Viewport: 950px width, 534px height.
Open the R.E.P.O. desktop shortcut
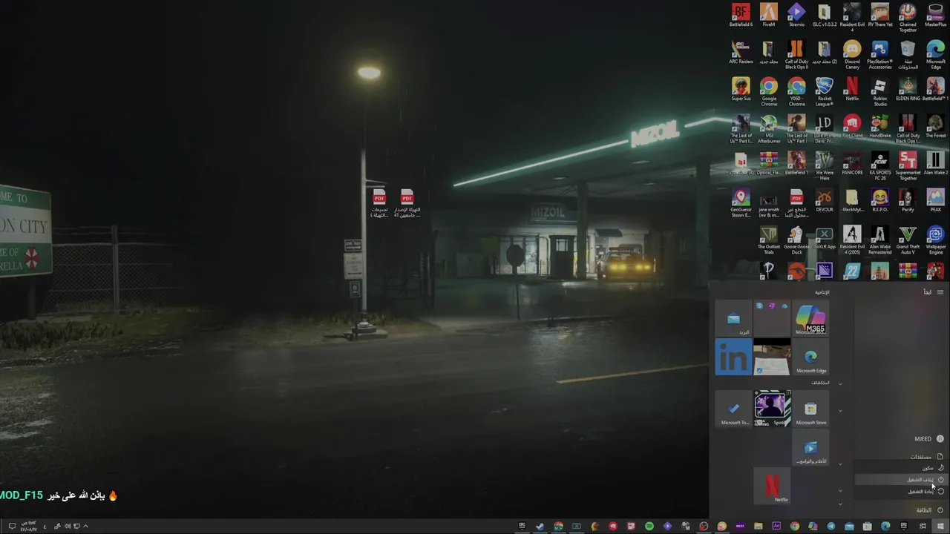coord(879,200)
